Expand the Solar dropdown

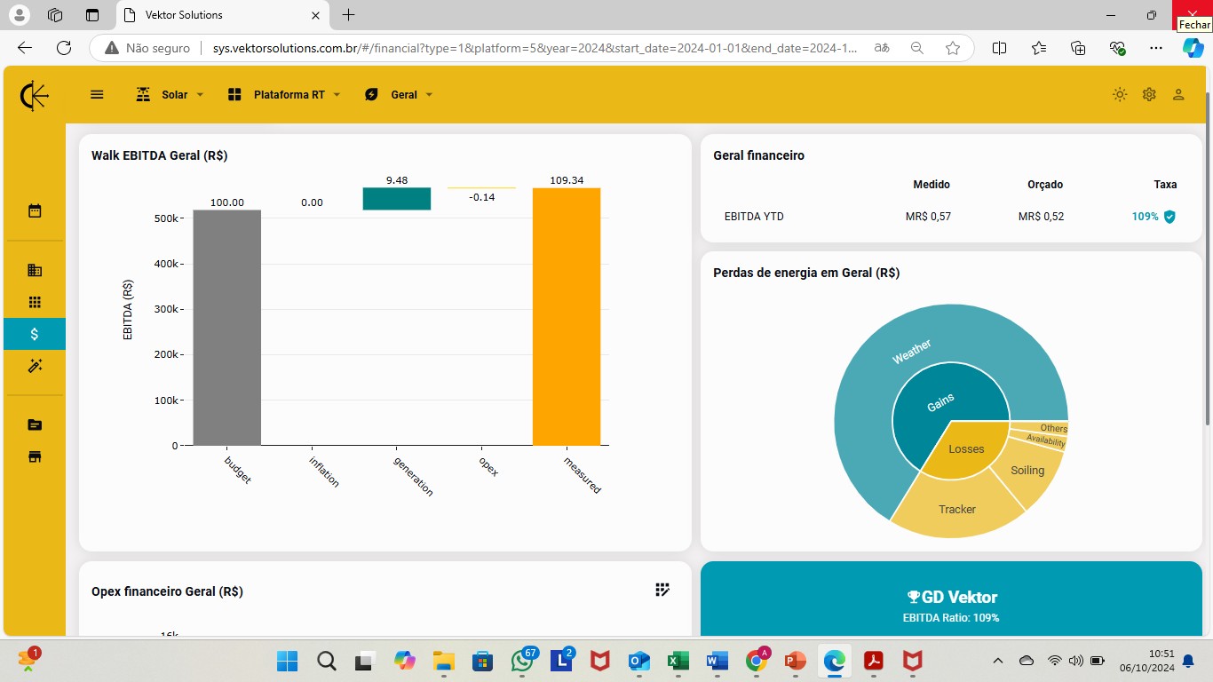pyautogui.click(x=170, y=94)
